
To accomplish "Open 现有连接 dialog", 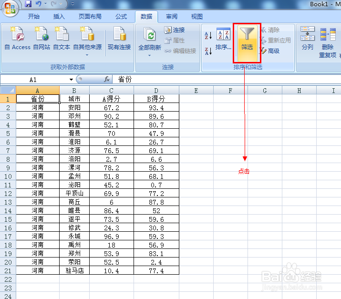I will click(x=119, y=39).
